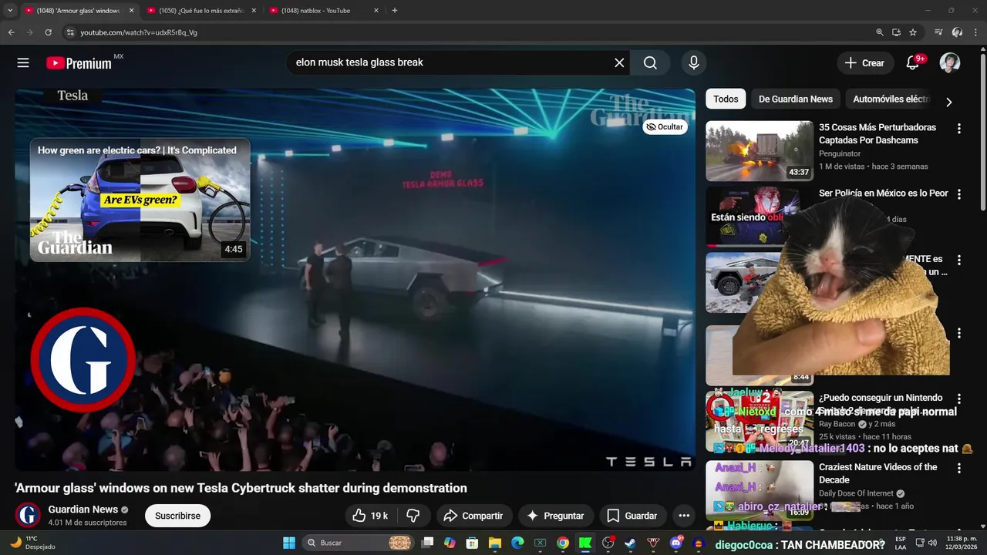Screen dimensions: 987x555
Task: Hide end cards with Ocultar
Action: point(665,127)
